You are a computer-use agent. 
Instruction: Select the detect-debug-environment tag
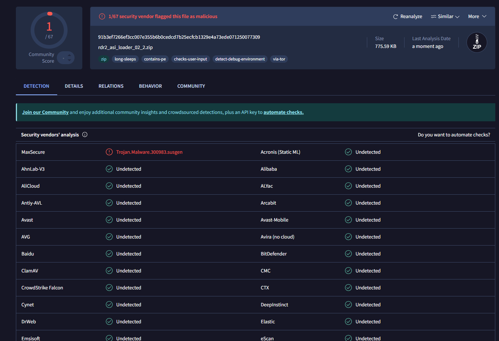240,59
